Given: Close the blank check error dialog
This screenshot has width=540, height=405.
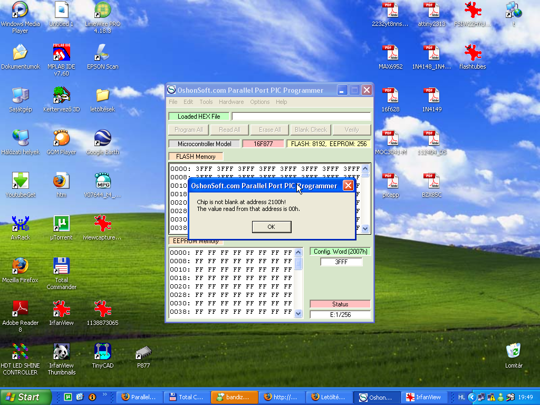Looking at the screenshot, I should pyautogui.click(x=348, y=186).
